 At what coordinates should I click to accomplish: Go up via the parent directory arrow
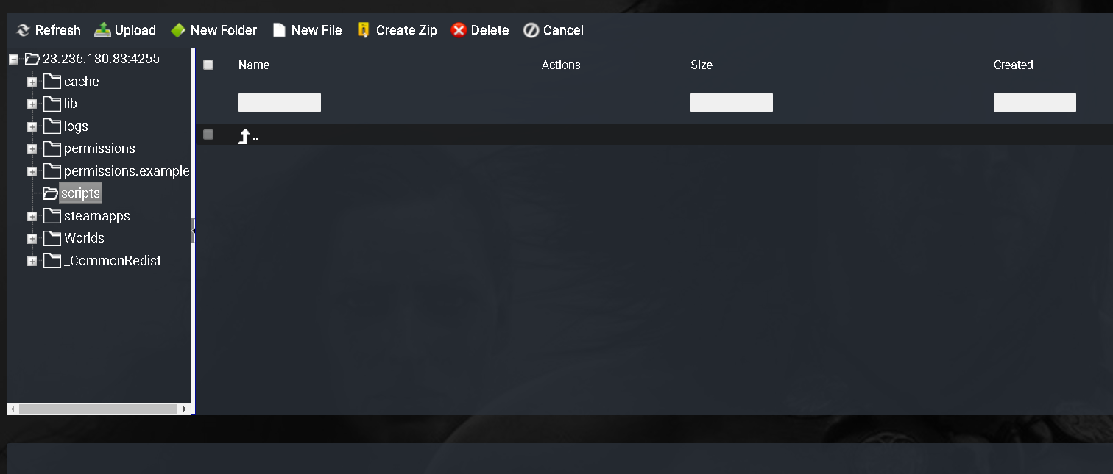pos(244,136)
